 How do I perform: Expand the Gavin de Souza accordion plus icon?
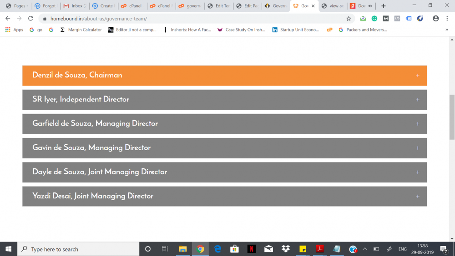pos(417,148)
